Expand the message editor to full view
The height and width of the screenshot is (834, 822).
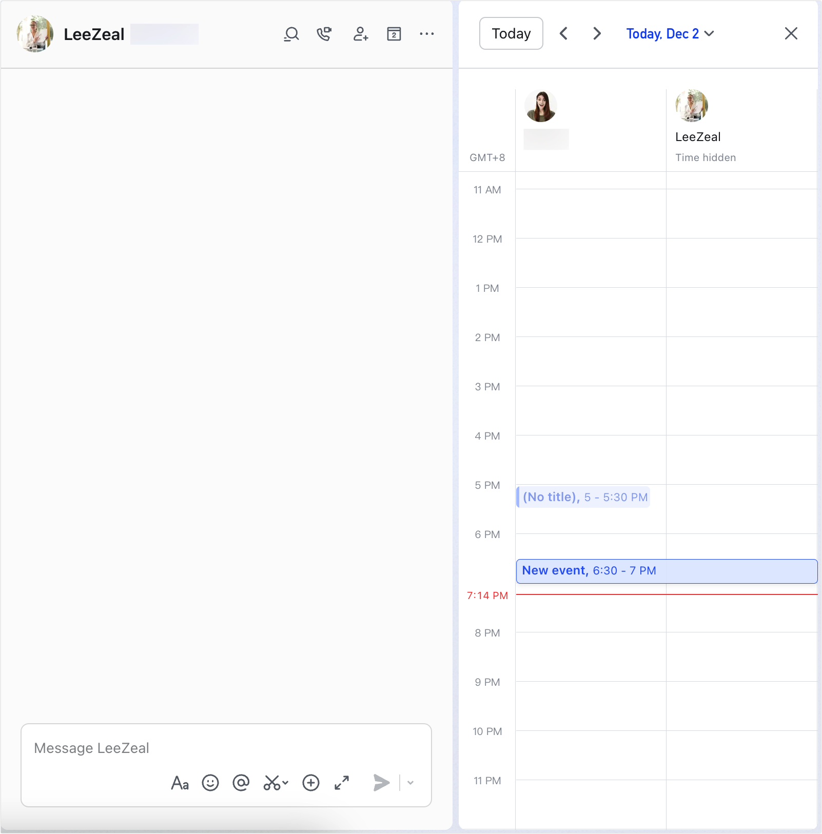[341, 783]
